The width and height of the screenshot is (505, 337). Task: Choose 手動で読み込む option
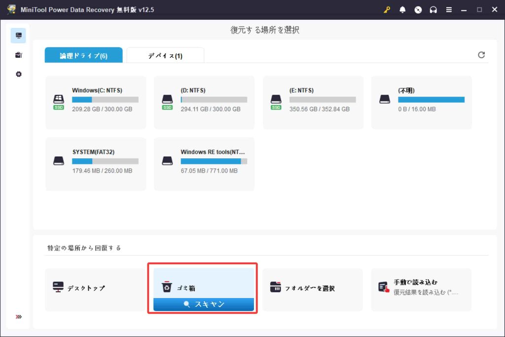421,290
